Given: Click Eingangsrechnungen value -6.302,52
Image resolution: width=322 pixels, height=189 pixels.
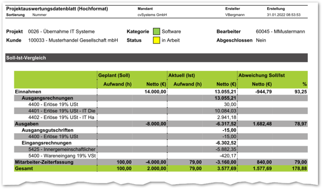Looking at the screenshot, I should 226,143.
